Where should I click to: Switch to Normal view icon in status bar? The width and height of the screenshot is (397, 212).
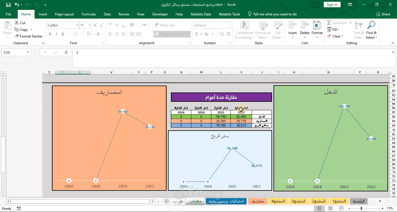(319, 209)
